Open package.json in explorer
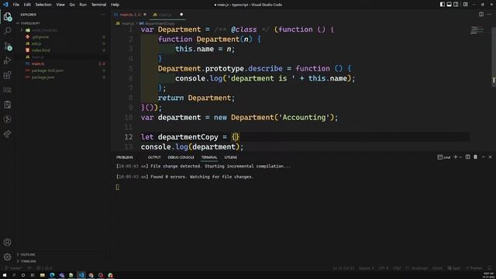 (63, 77)
